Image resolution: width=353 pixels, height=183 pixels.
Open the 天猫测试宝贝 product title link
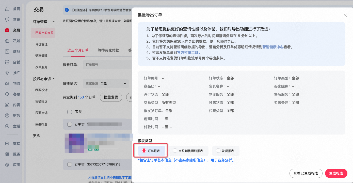110,177
